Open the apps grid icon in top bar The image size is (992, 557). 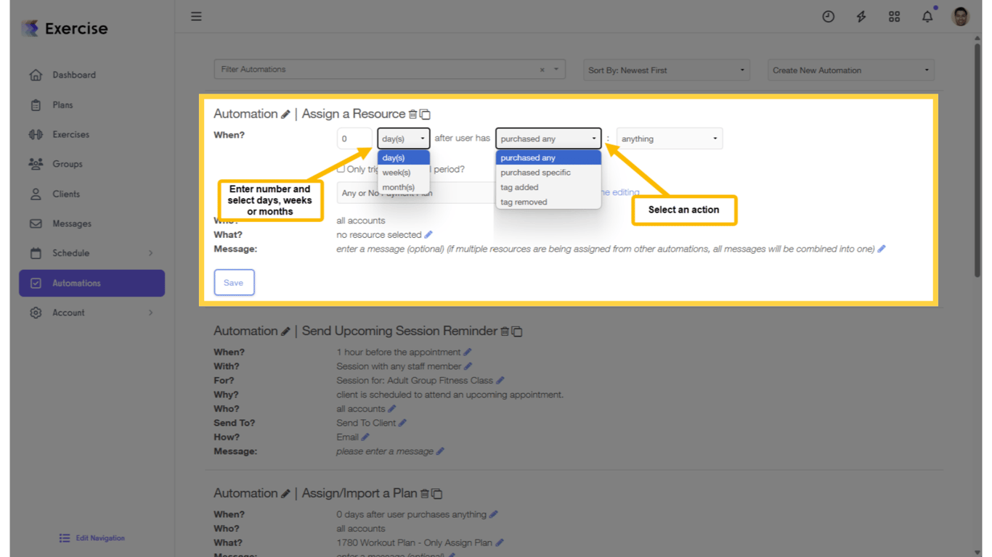(x=894, y=16)
